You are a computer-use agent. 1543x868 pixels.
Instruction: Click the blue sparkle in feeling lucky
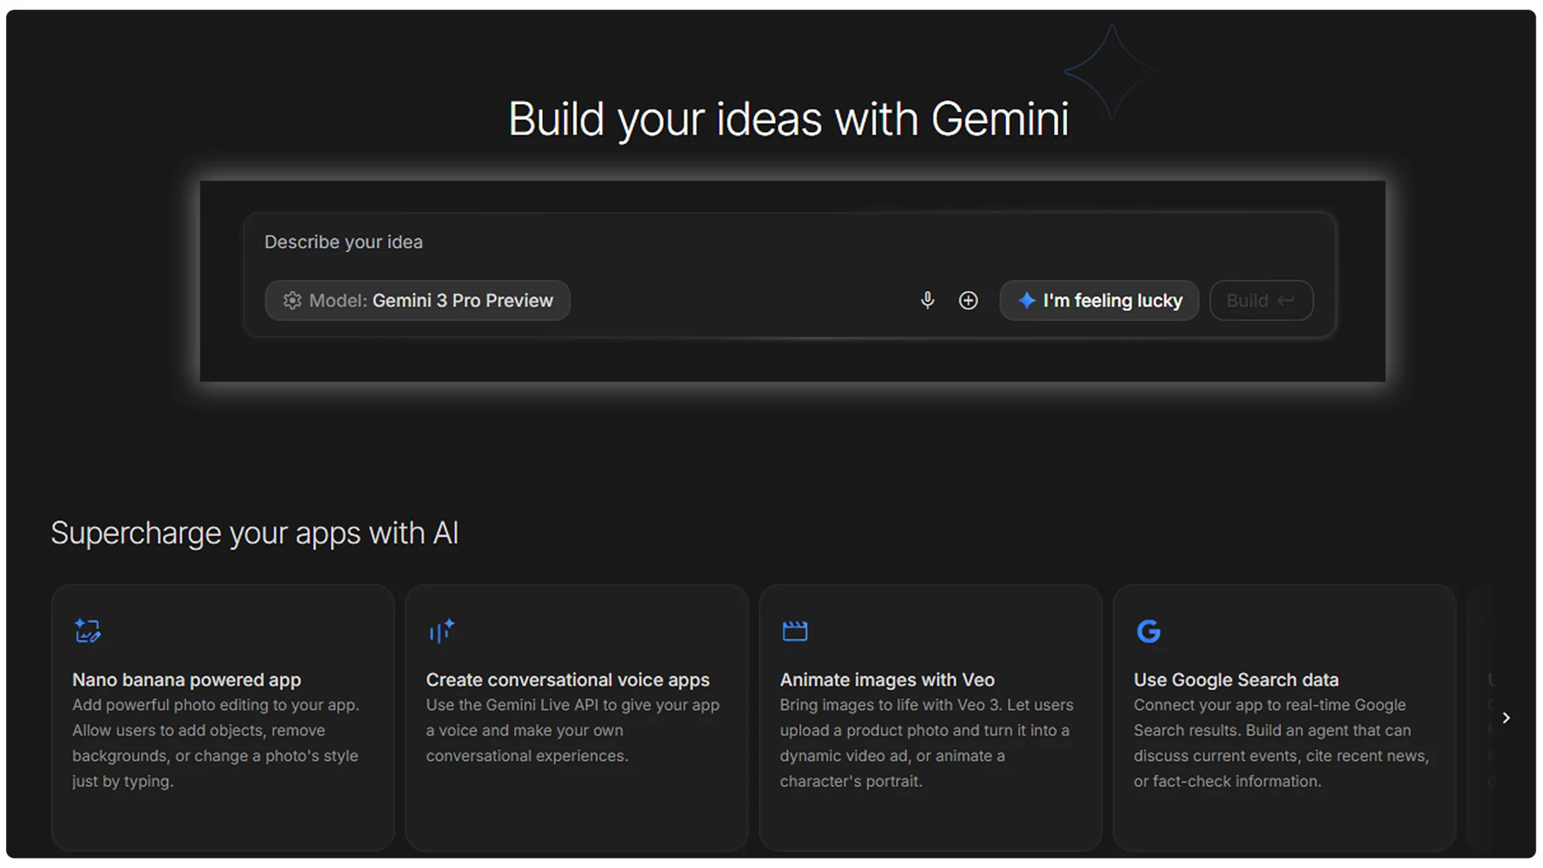tap(1026, 300)
